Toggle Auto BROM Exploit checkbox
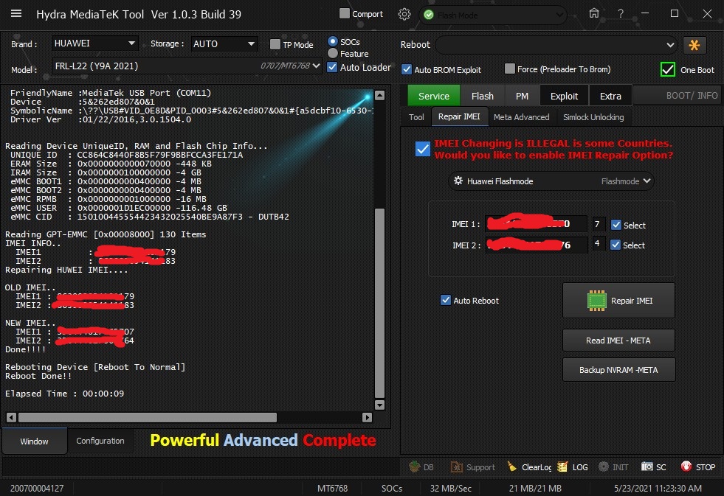724x496 pixels. coord(407,69)
